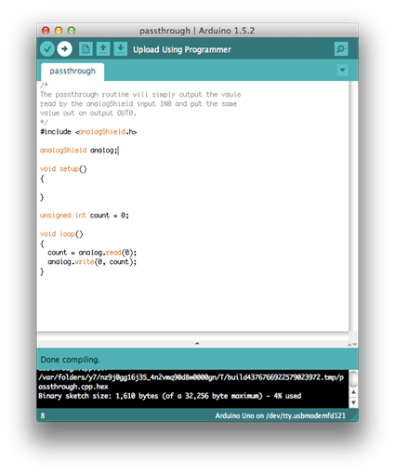Select the passthrough sketch tab
The image size is (395, 474).
pos(72,72)
